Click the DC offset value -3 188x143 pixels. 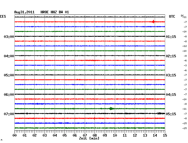click(185, 65)
